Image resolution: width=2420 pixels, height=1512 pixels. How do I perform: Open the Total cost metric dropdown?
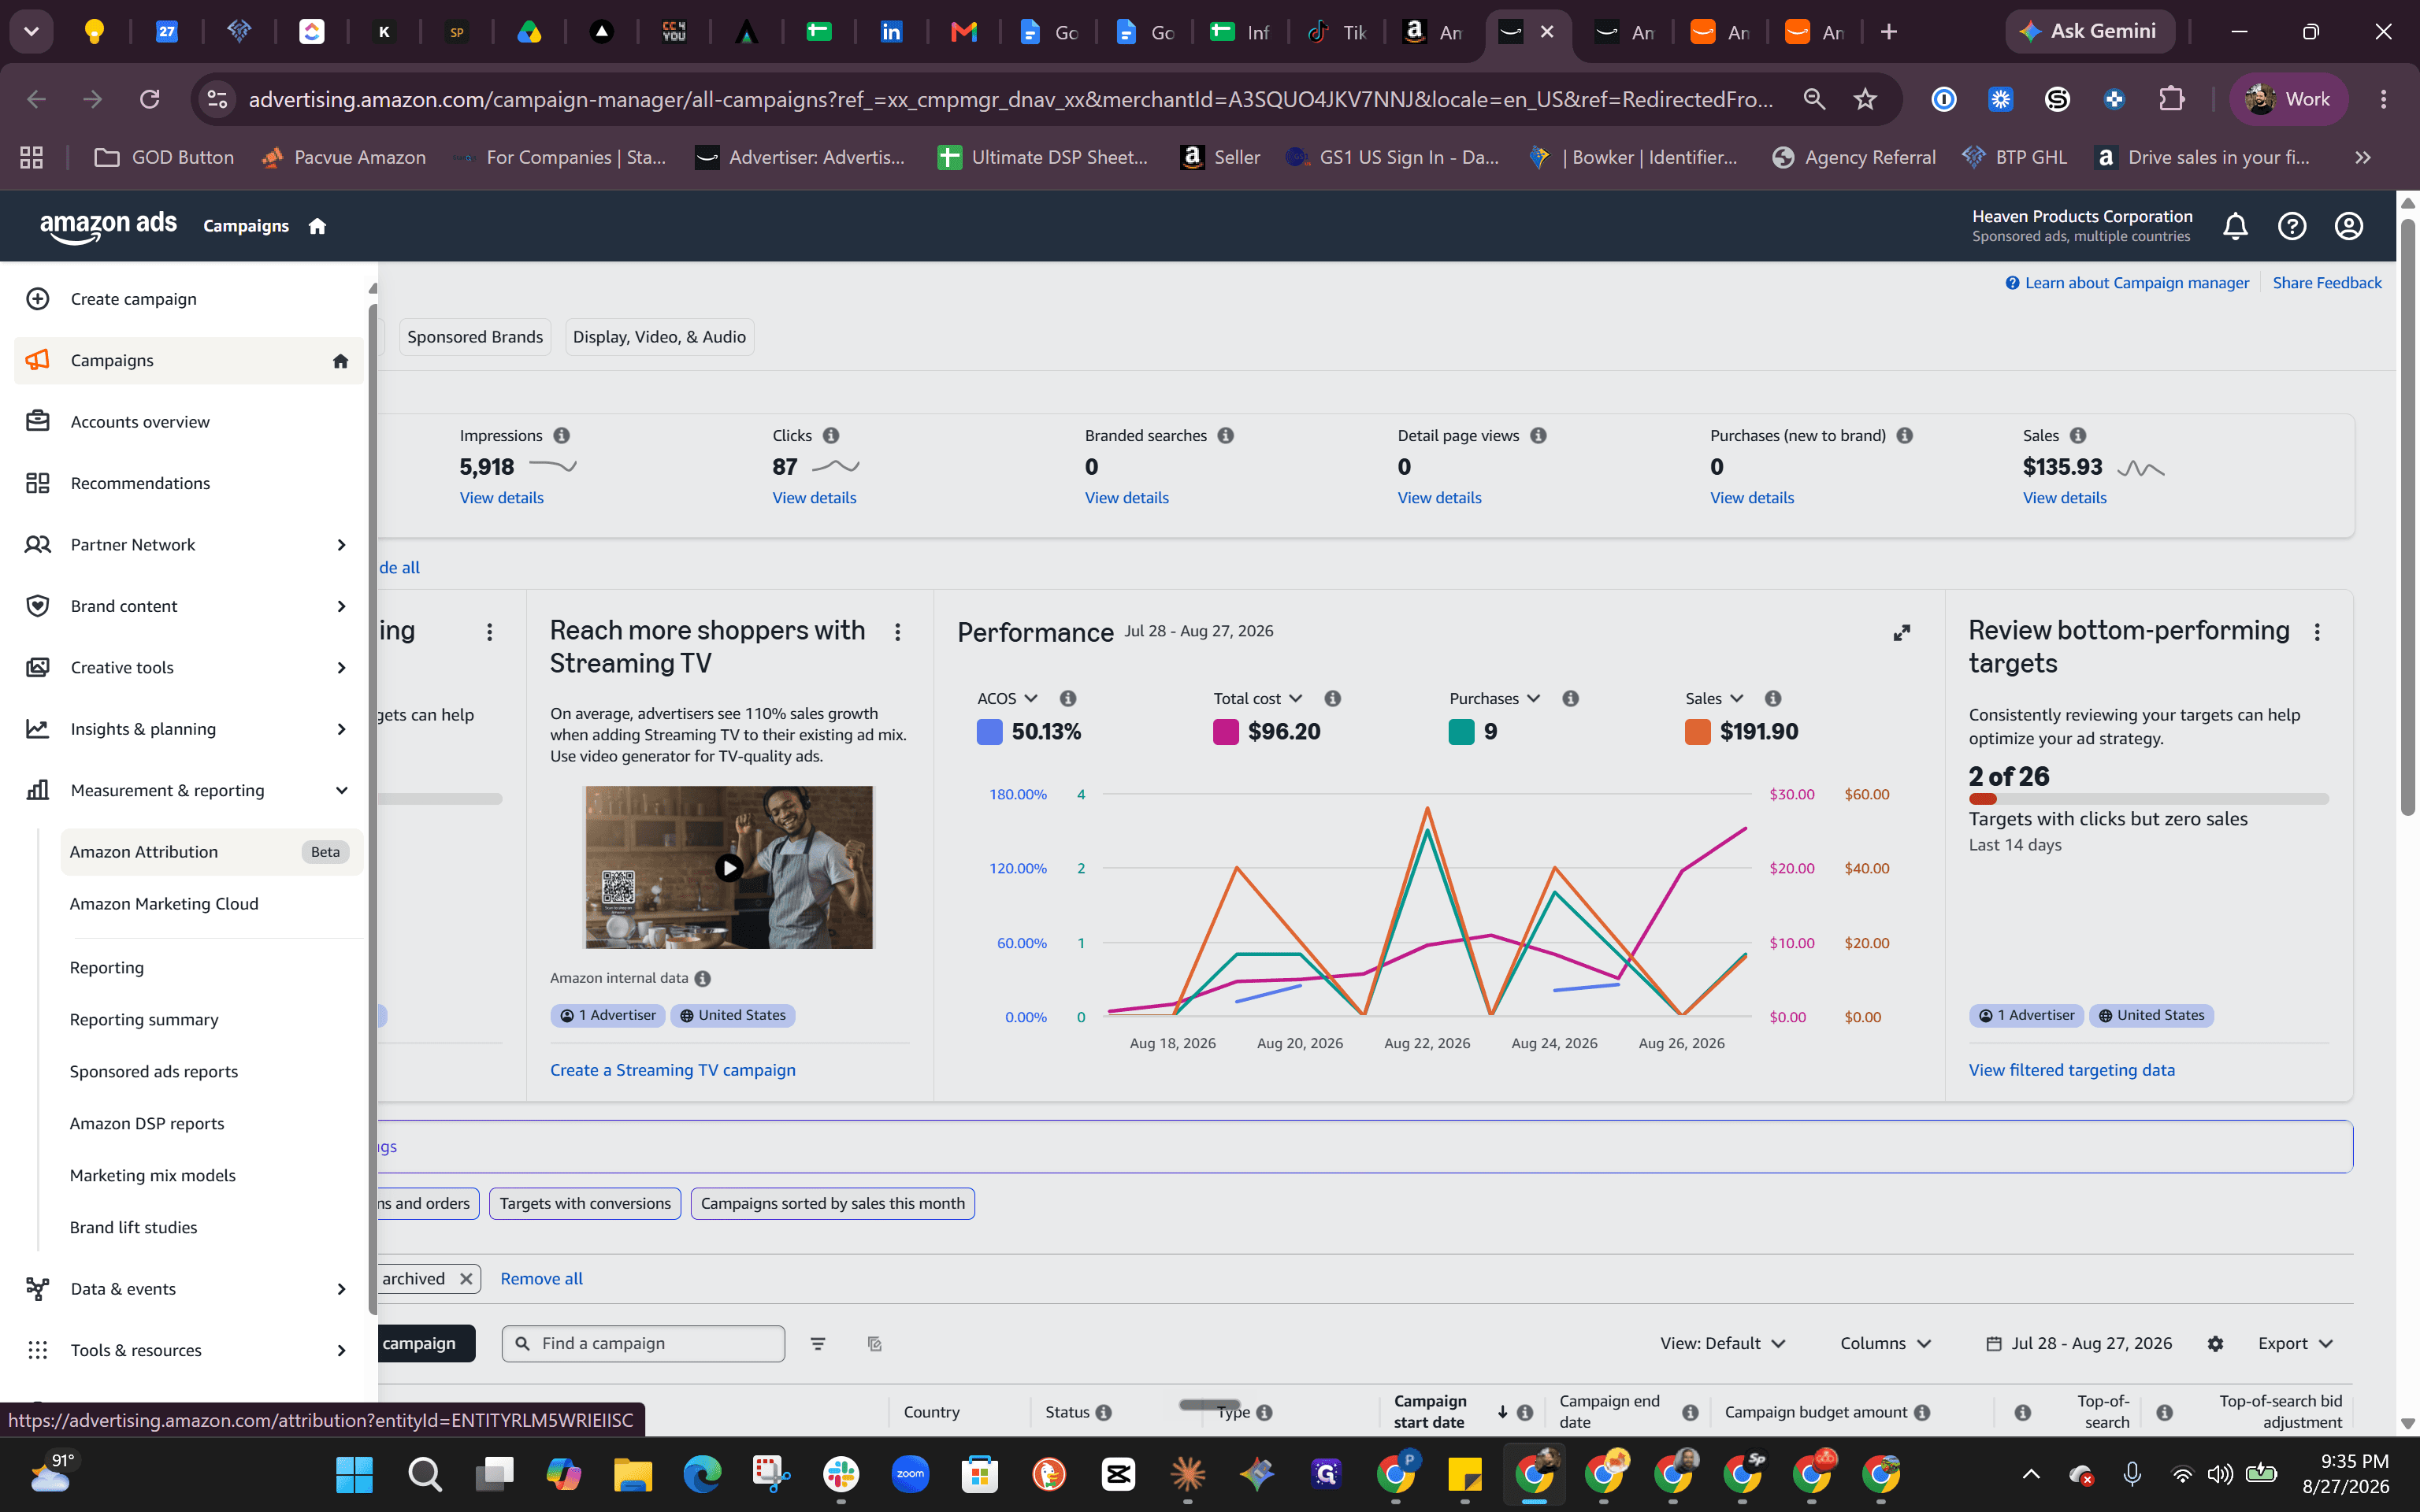tap(1258, 698)
